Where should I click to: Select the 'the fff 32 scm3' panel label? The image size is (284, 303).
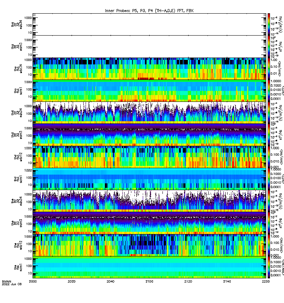[17, 223]
